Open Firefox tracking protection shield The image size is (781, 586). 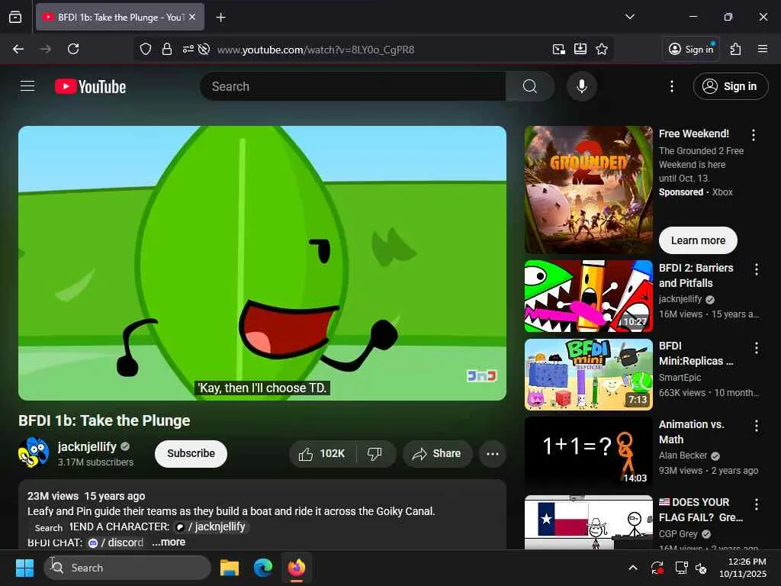pyautogui.click(x=146, y=49)
